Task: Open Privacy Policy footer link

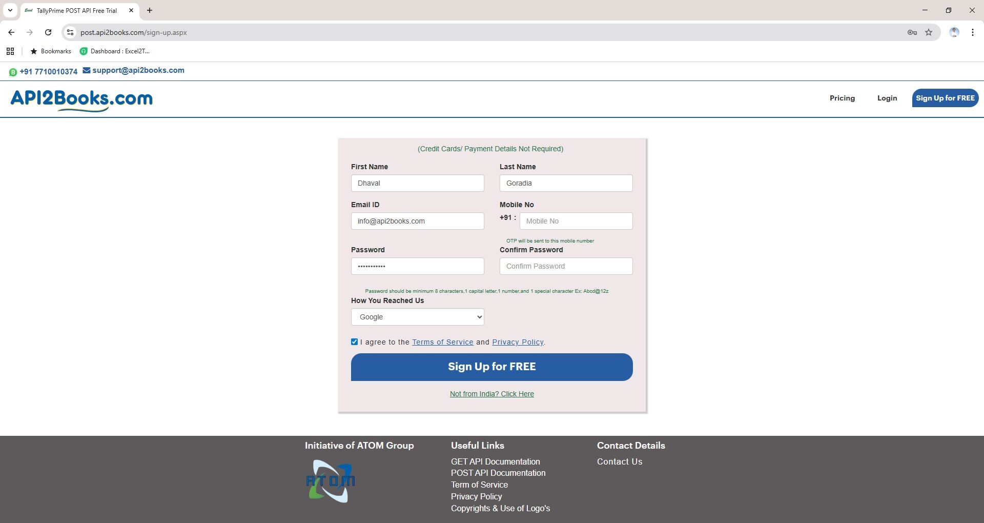Action: (476, 496)
